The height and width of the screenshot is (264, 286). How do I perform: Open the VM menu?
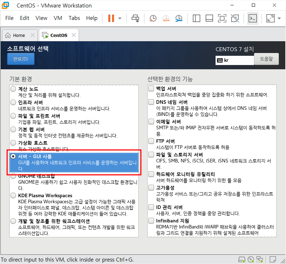(x=58, y=18)
